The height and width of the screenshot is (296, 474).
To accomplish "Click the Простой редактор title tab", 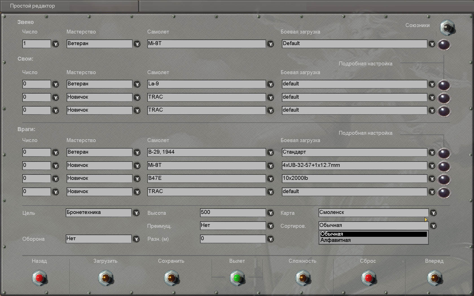I will tap(69, 6).
